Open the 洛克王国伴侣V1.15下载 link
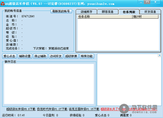The height and width of the screenshot is (118, 163). click(84, 109)
